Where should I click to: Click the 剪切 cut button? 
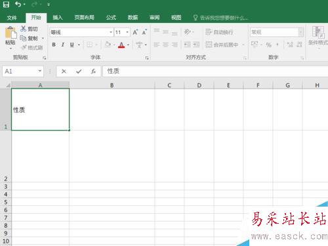(29, 29)
